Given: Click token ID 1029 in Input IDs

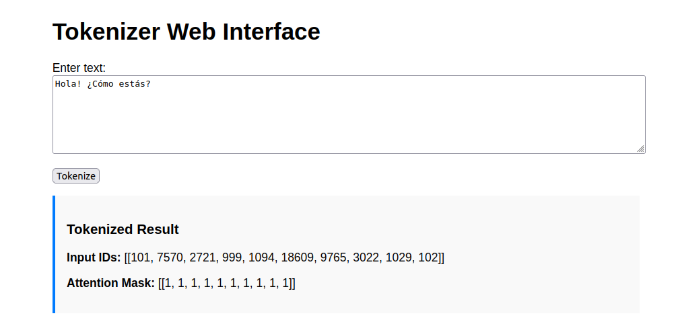Looking at the screenshot, I should coord(399,257).
